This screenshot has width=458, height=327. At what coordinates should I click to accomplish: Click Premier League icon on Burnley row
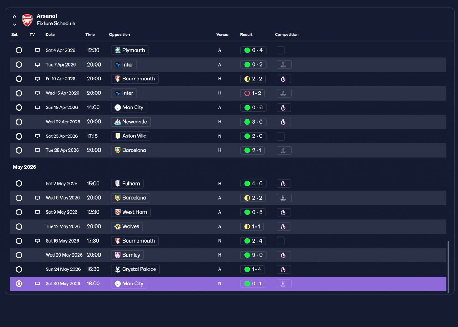coord(283,255)
